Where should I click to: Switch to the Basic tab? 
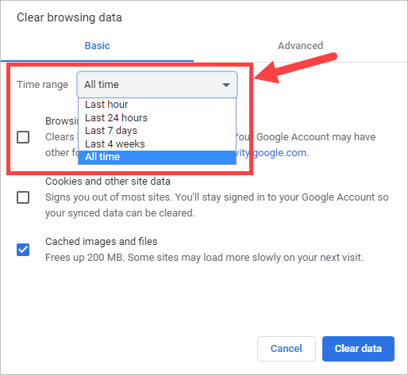point(97,46)
